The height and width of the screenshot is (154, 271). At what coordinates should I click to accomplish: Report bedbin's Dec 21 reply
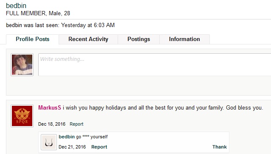pyautogui.click(x=99, y=147)
